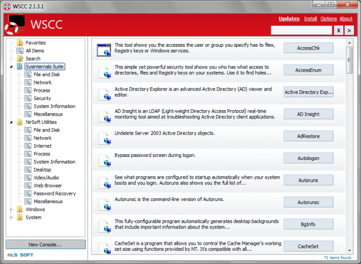Click the CacheSet row icon
The image size is (361, 264).
pos(105,248)
